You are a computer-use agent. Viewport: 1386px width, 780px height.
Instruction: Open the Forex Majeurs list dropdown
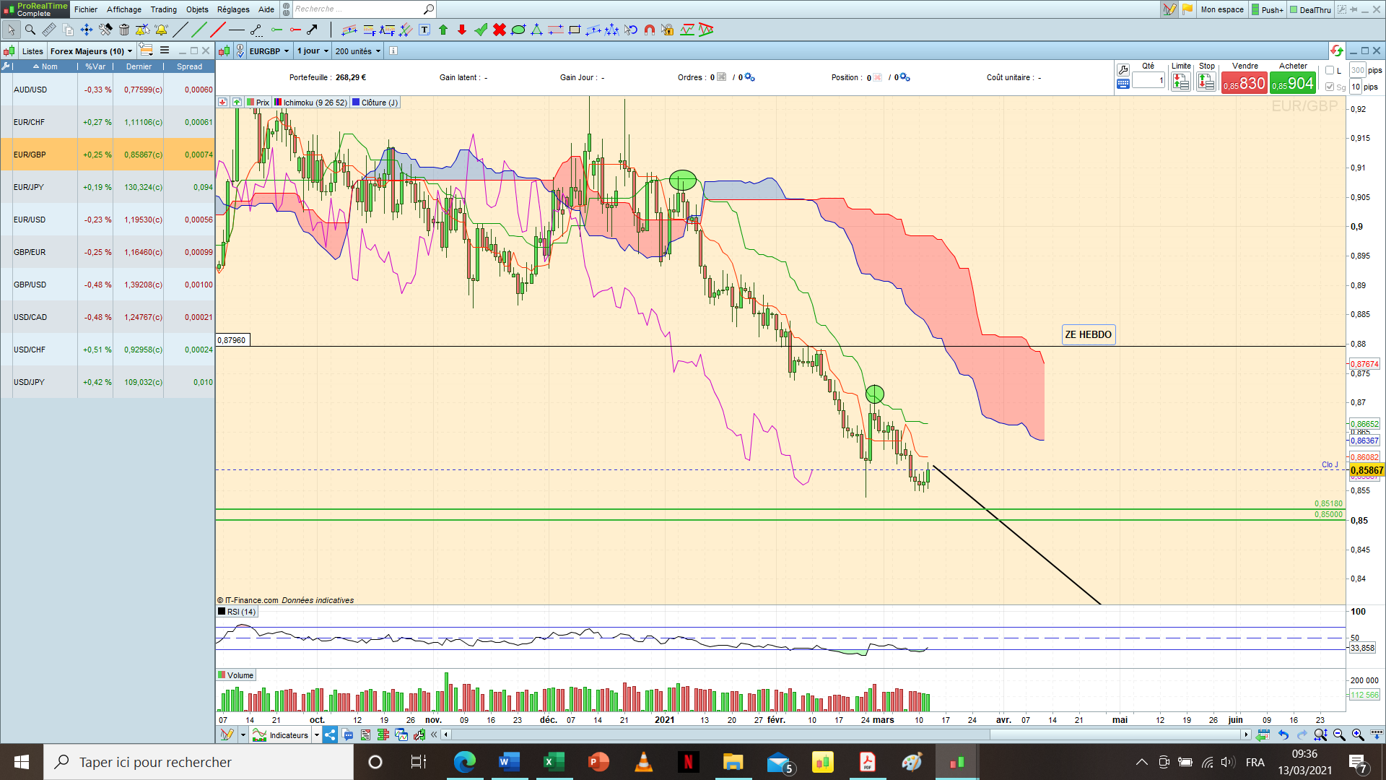tap(91, 51)
